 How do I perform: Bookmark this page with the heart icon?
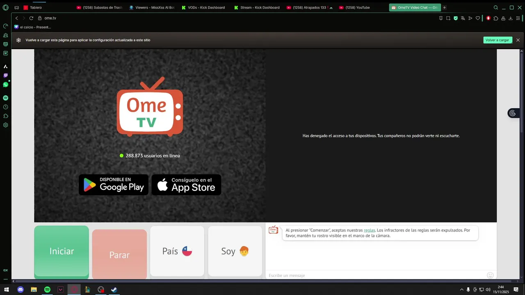(x=478, y=18)
